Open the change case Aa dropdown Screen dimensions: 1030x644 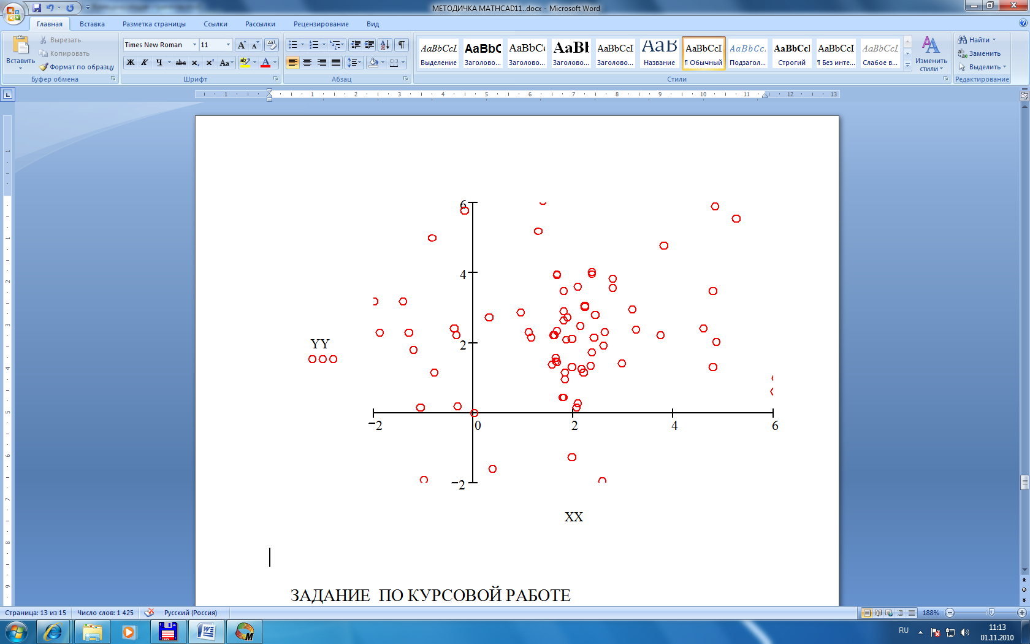226,63
